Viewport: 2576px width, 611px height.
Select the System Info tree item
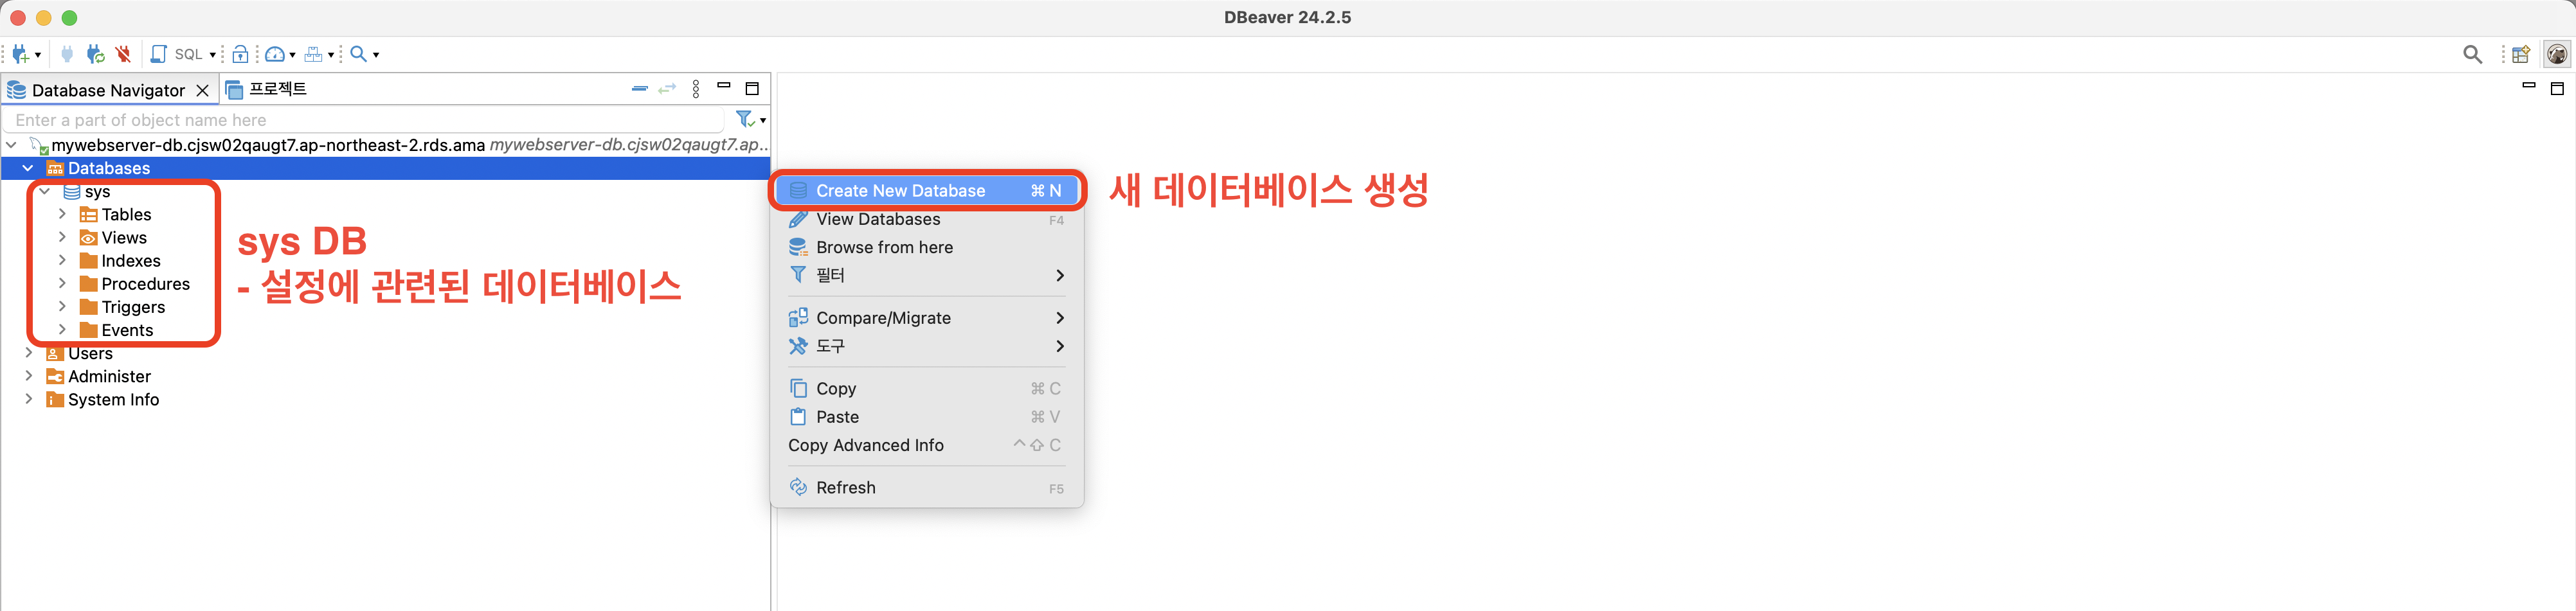(103, 399)
